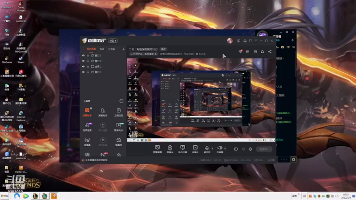Open the Windows Start button
Viewport: 356px width, 200px height.
click(x=4, y=196)
